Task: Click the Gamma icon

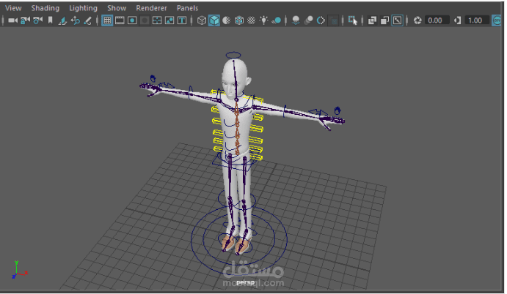Action: [x=457, y=20]
